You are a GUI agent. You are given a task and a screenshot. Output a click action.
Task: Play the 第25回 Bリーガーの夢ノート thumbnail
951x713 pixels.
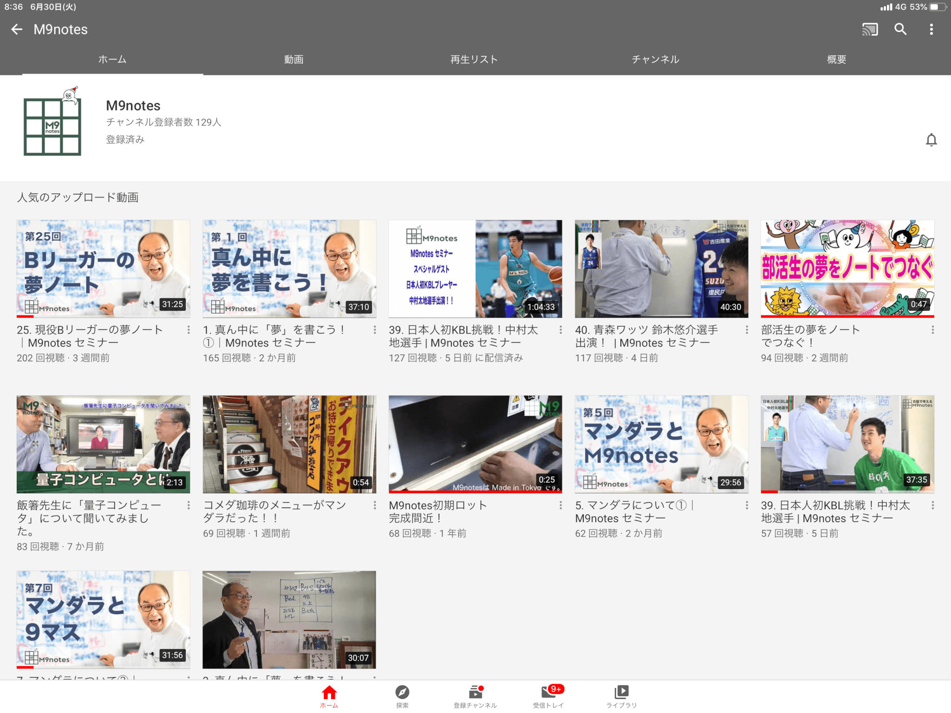pos(103,269)
